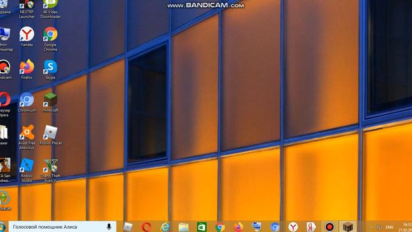
Task: Open the Skype desktop shortcut
Action: 50,70
